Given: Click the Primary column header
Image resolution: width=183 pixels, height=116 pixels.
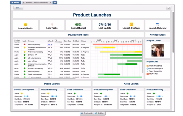Looking at the screenshot, I should click(31, 41).
